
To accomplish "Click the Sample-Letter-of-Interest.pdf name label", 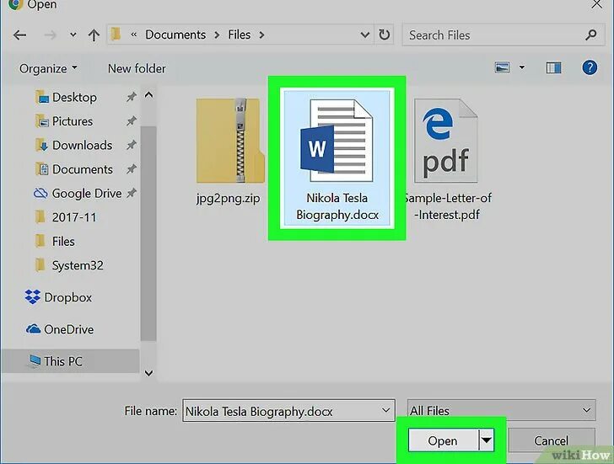I will point(448,206).
